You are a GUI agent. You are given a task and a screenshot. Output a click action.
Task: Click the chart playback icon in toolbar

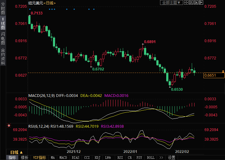[x=196, y=2]
